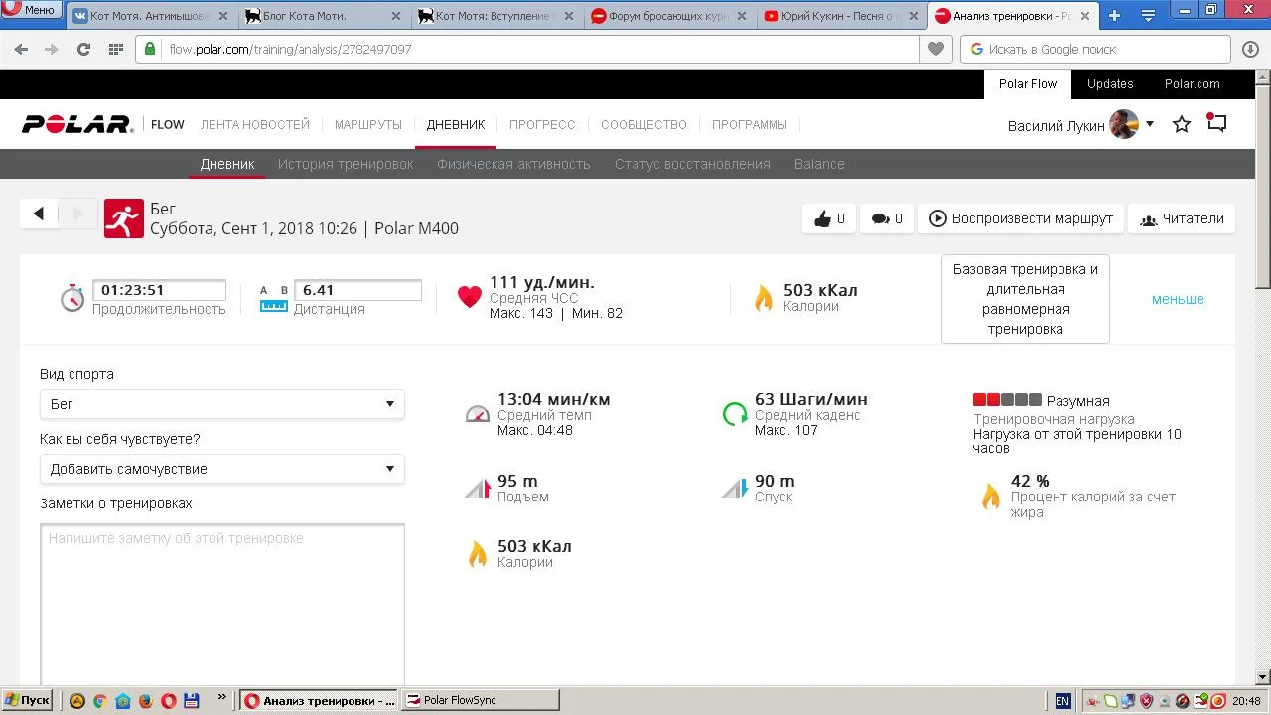Click the Читатели button
This screenshot has height=715, width=1271.
point(1181,218)
